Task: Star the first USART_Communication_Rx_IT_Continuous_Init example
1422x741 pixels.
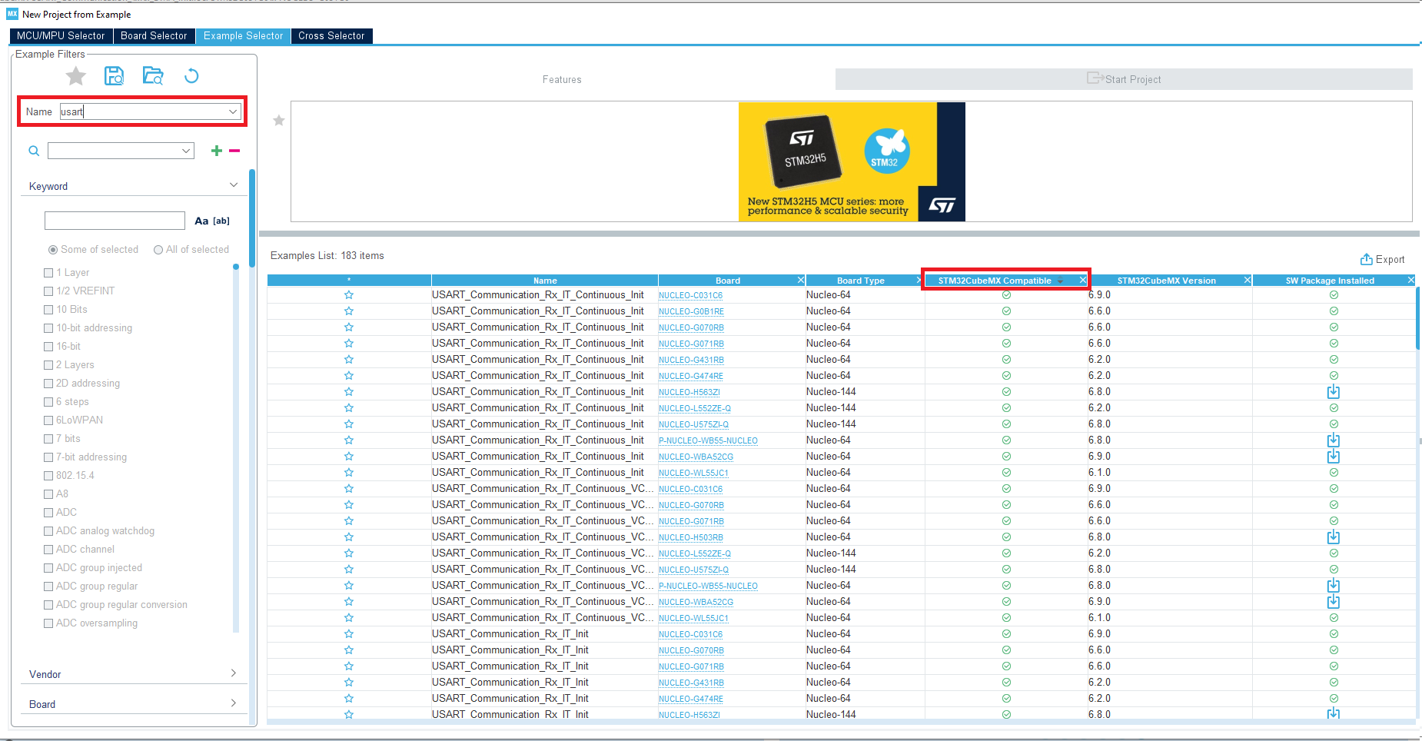Action: pos(348,294)
